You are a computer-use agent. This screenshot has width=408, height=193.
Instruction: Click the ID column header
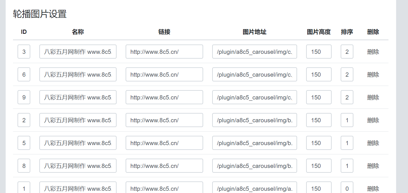tap(24, 32)
